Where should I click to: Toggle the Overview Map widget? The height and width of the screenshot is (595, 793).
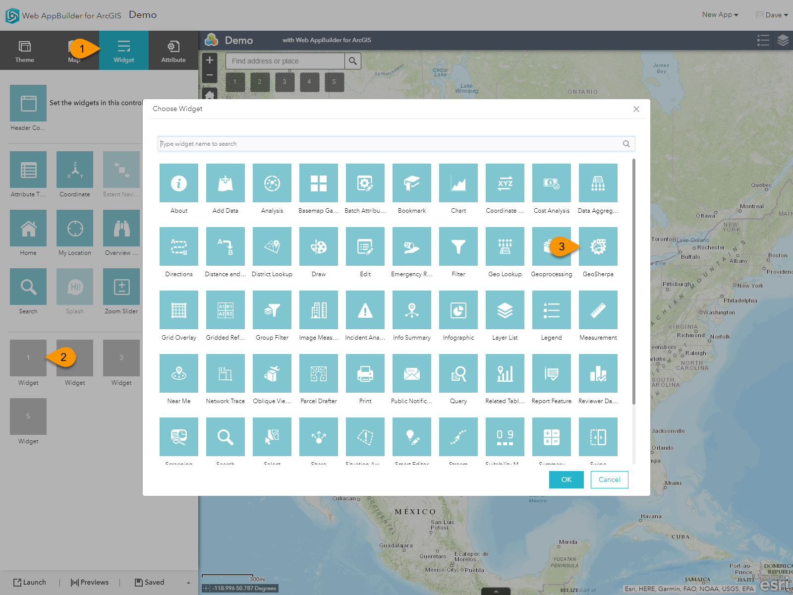click(121, 228)
